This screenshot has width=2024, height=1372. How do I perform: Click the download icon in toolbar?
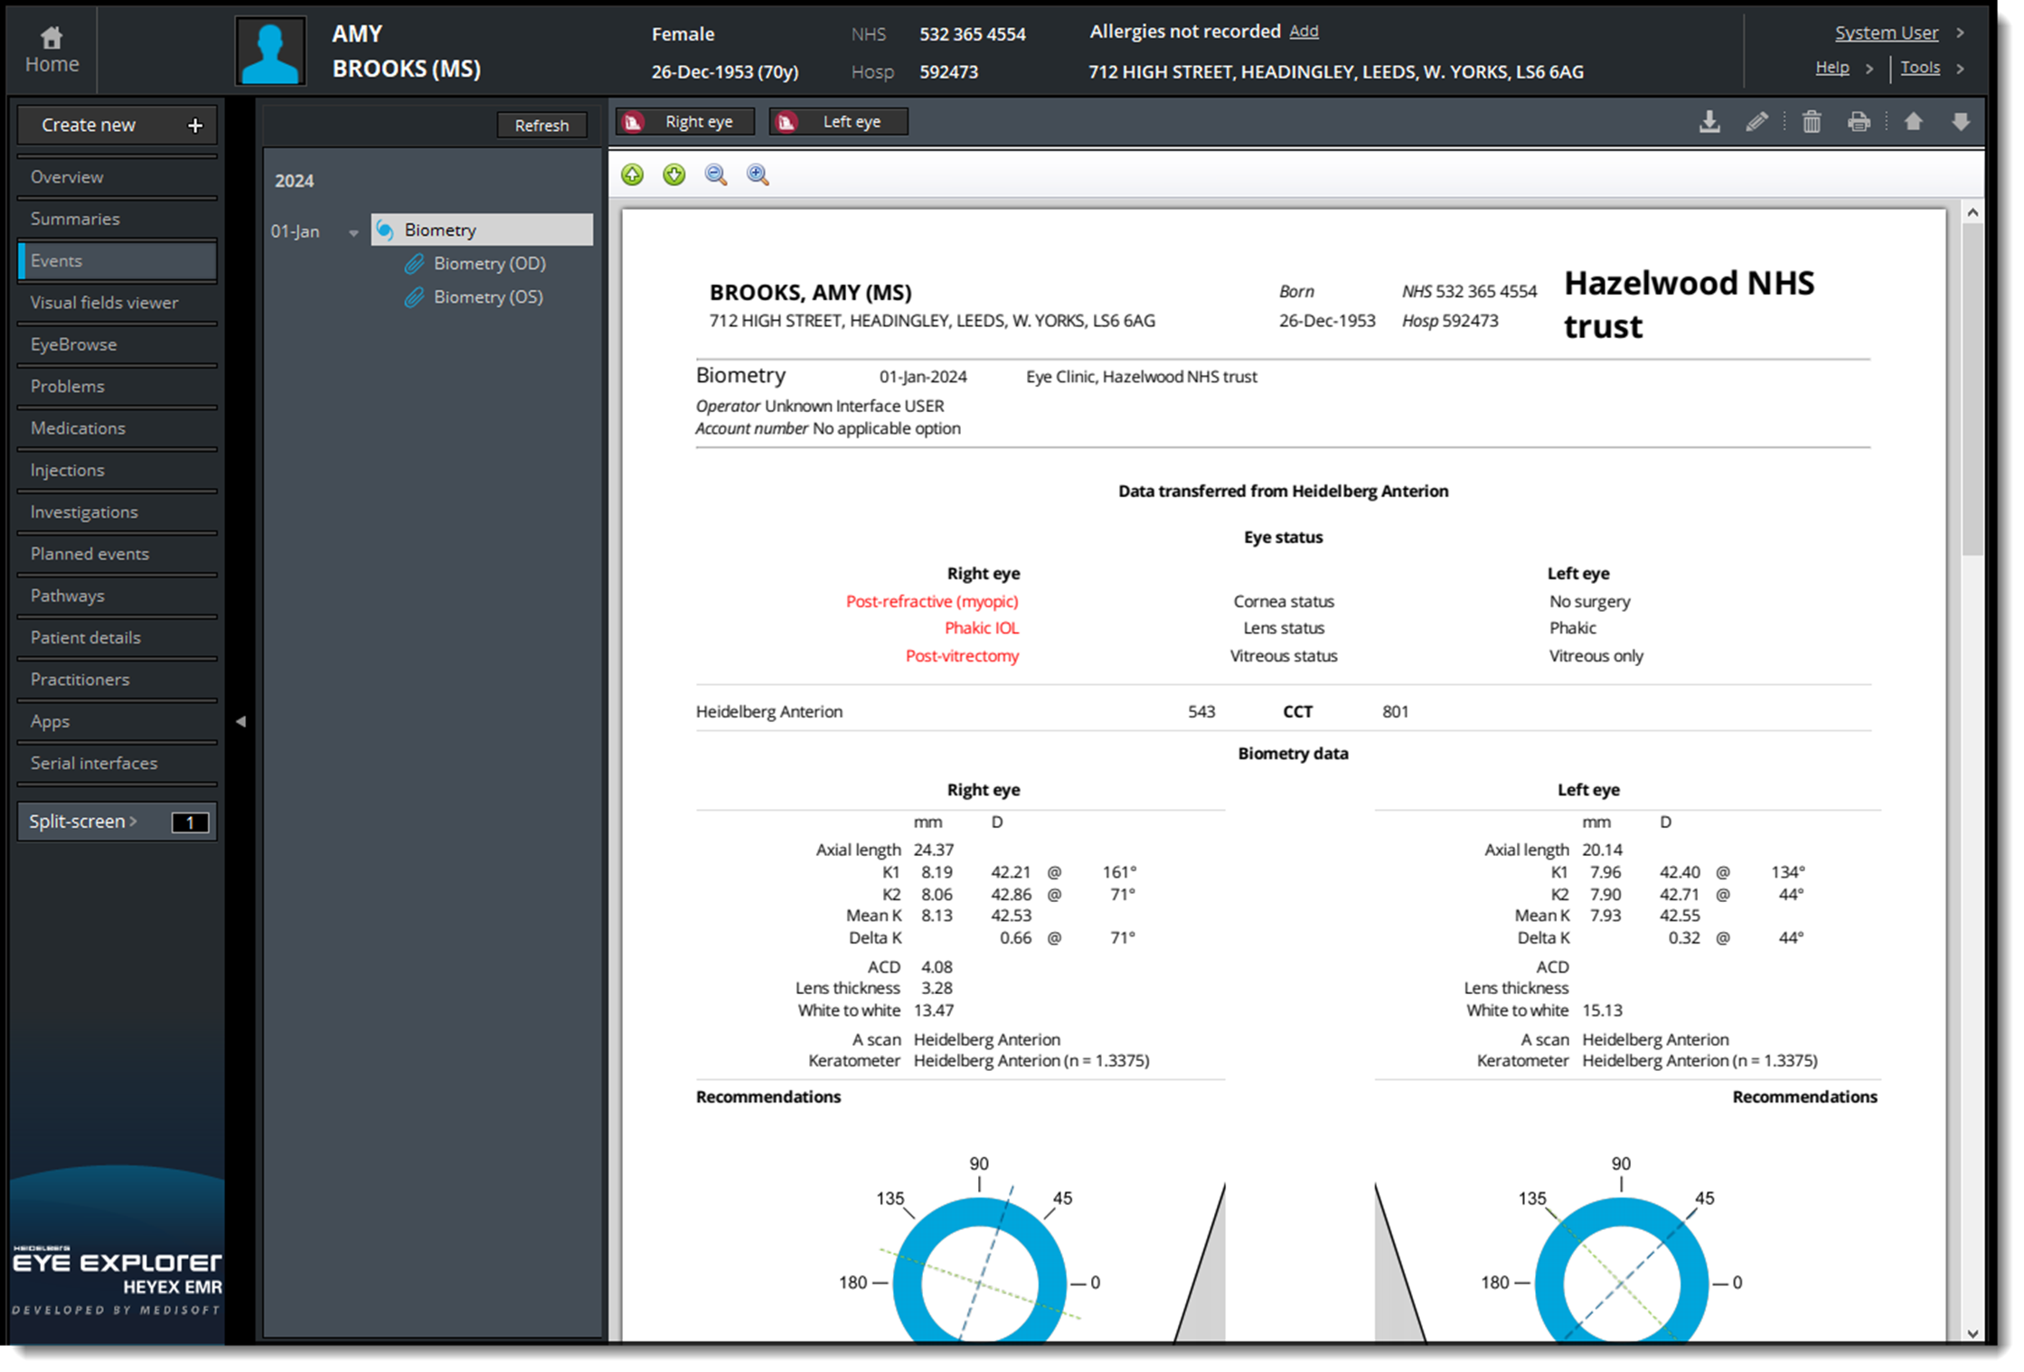pyautogui.click(x=1709, y=122)
